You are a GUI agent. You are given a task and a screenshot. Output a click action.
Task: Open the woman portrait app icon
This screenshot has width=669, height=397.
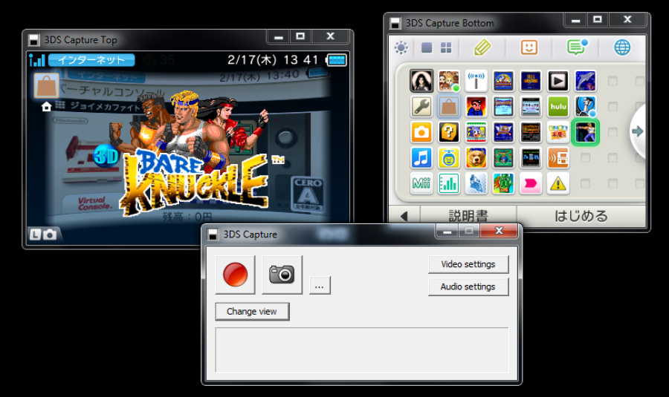click(x=421, y=80)
